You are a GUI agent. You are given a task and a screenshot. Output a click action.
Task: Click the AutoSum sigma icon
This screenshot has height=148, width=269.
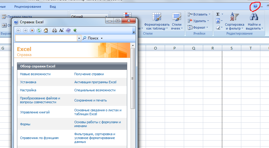coord(218,14)
